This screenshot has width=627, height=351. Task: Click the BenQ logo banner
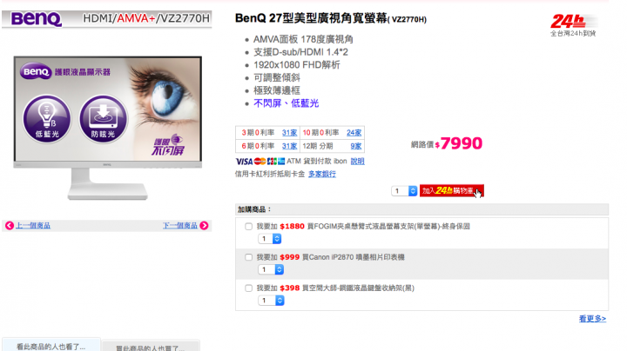click(107, 19)
